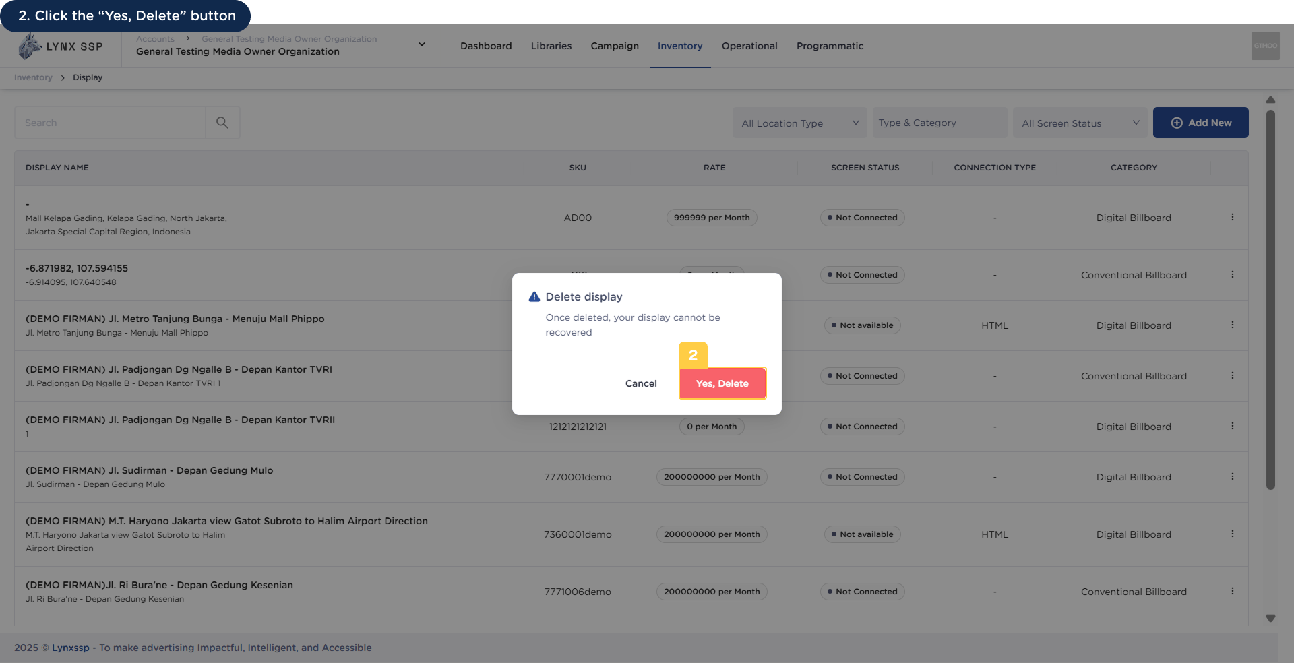Click the Lynx SSP logo
The image size is (1294, 663).
pos(61,46)
